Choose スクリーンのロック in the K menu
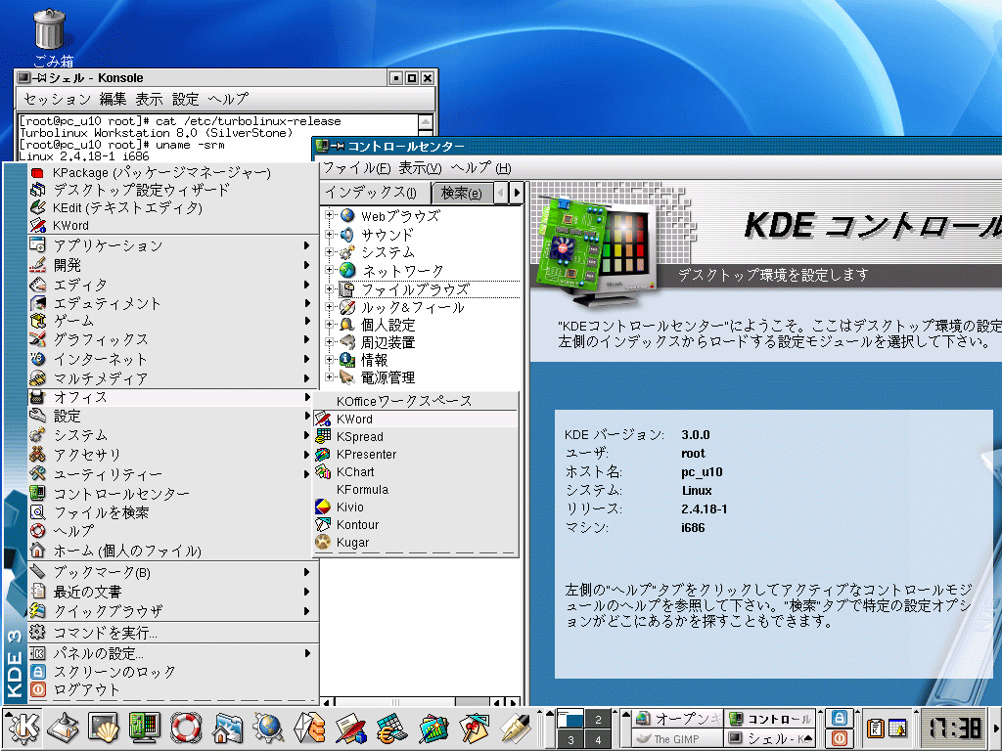Screen dimensions: 1002x751 point(173,672)
